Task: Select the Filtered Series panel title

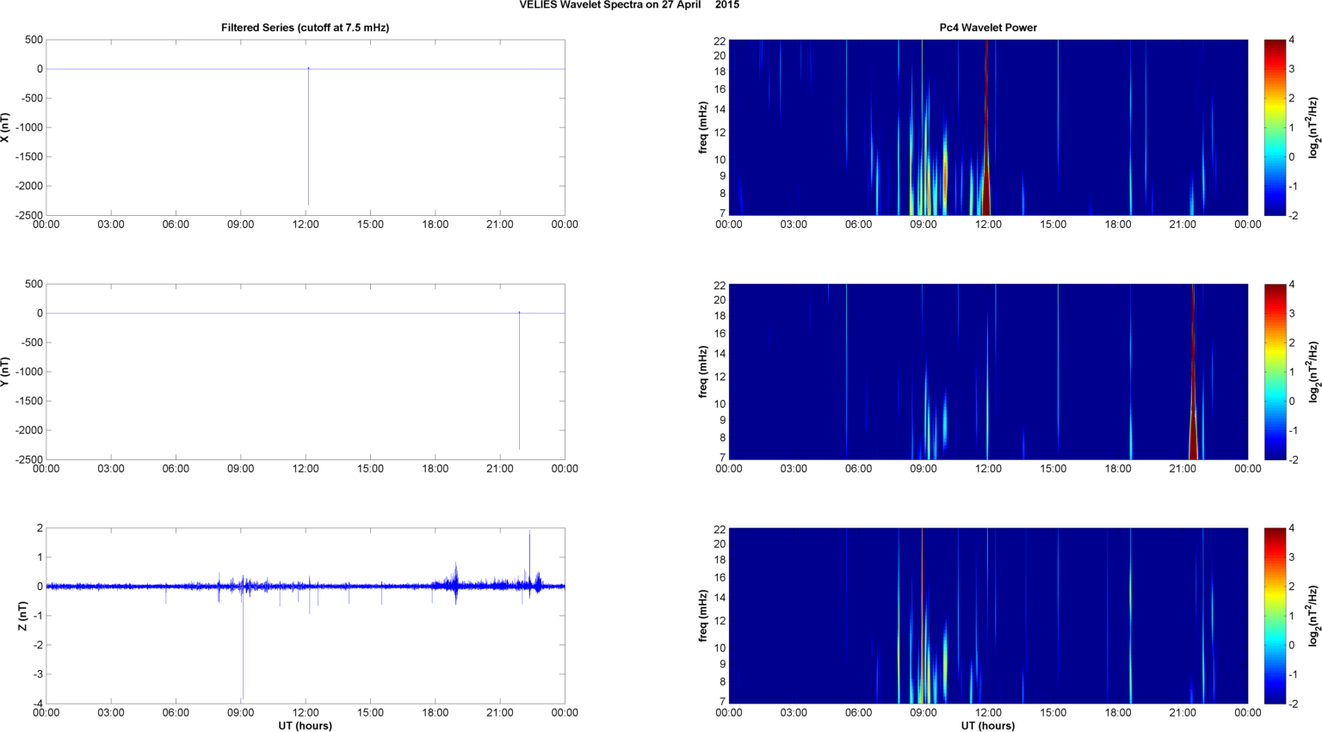Action: [x=305, y=28]
